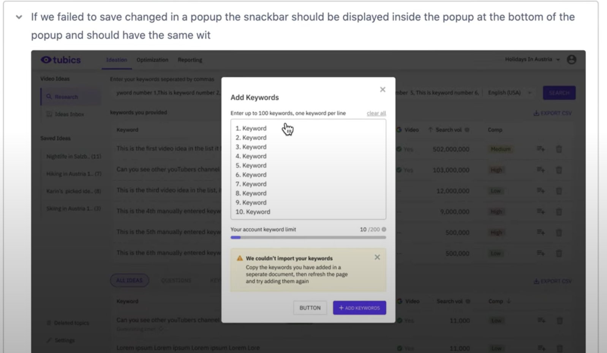
Task: Toggle the ALL IDEAS filter pill
Action: 130,280
